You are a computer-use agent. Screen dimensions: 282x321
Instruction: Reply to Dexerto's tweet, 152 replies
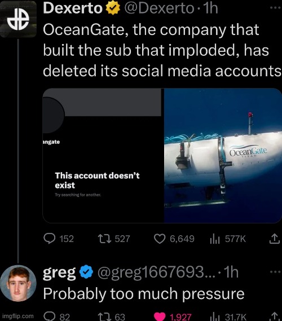pyautogui.click(x=59, y=239)
